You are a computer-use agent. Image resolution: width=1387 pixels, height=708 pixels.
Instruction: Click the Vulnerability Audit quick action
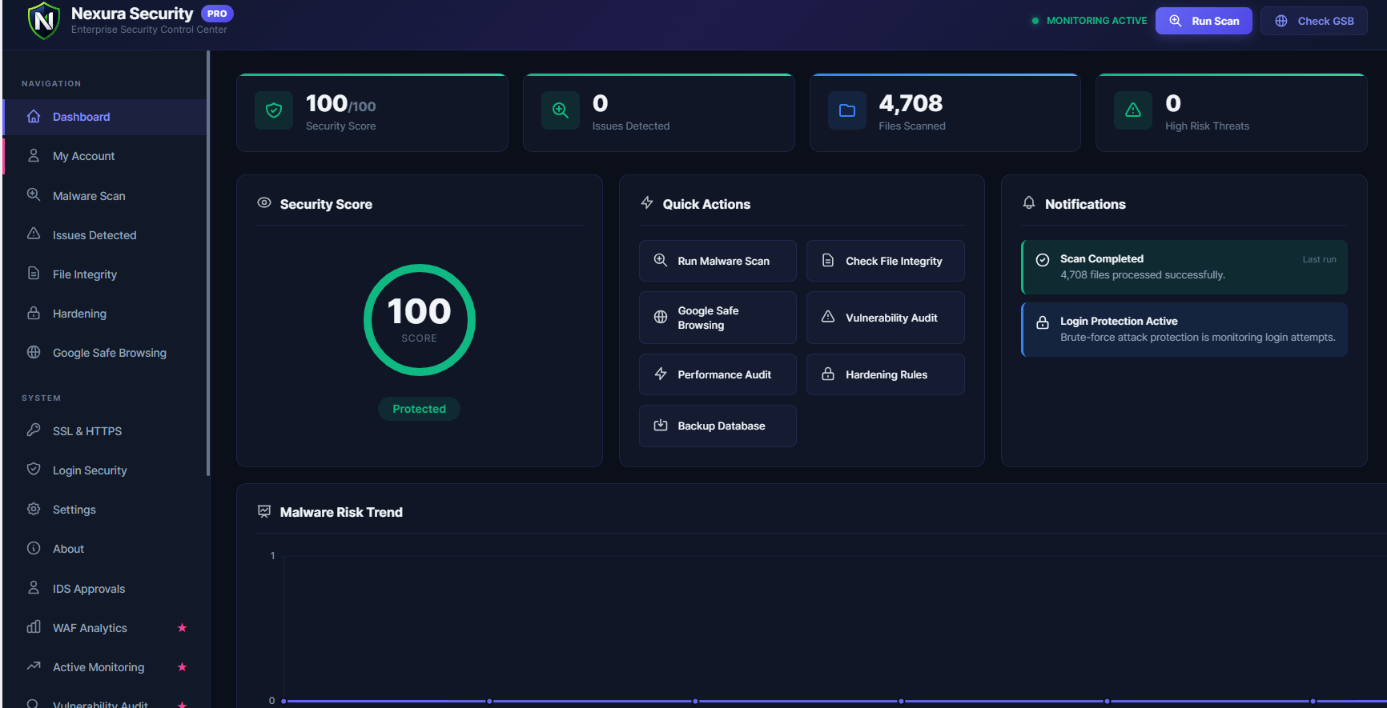click(x=886, y=318)
